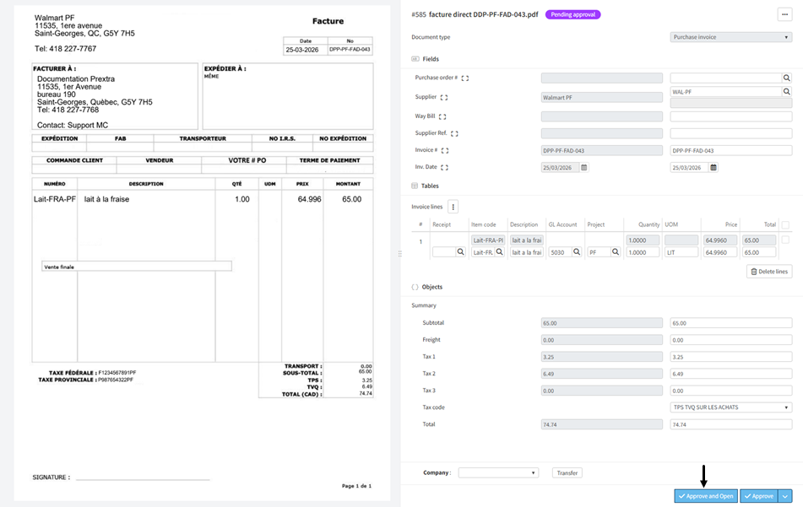Click the Transfer button
Viewport: 803px width, 507px height.
pos(567,472)
